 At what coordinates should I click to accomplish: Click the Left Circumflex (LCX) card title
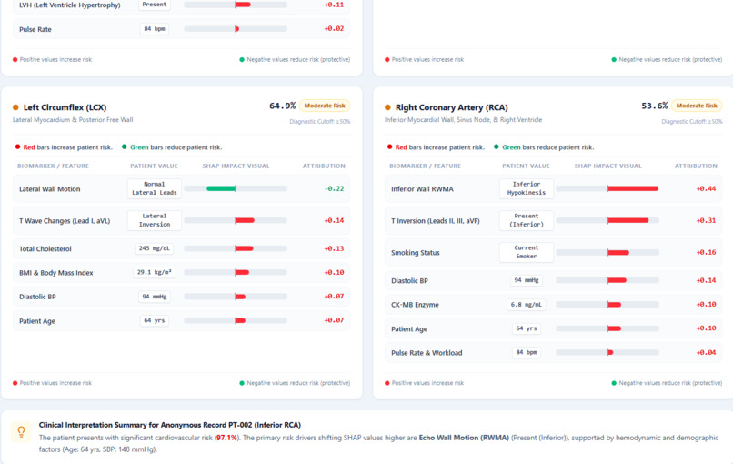[x=65, y=107]
